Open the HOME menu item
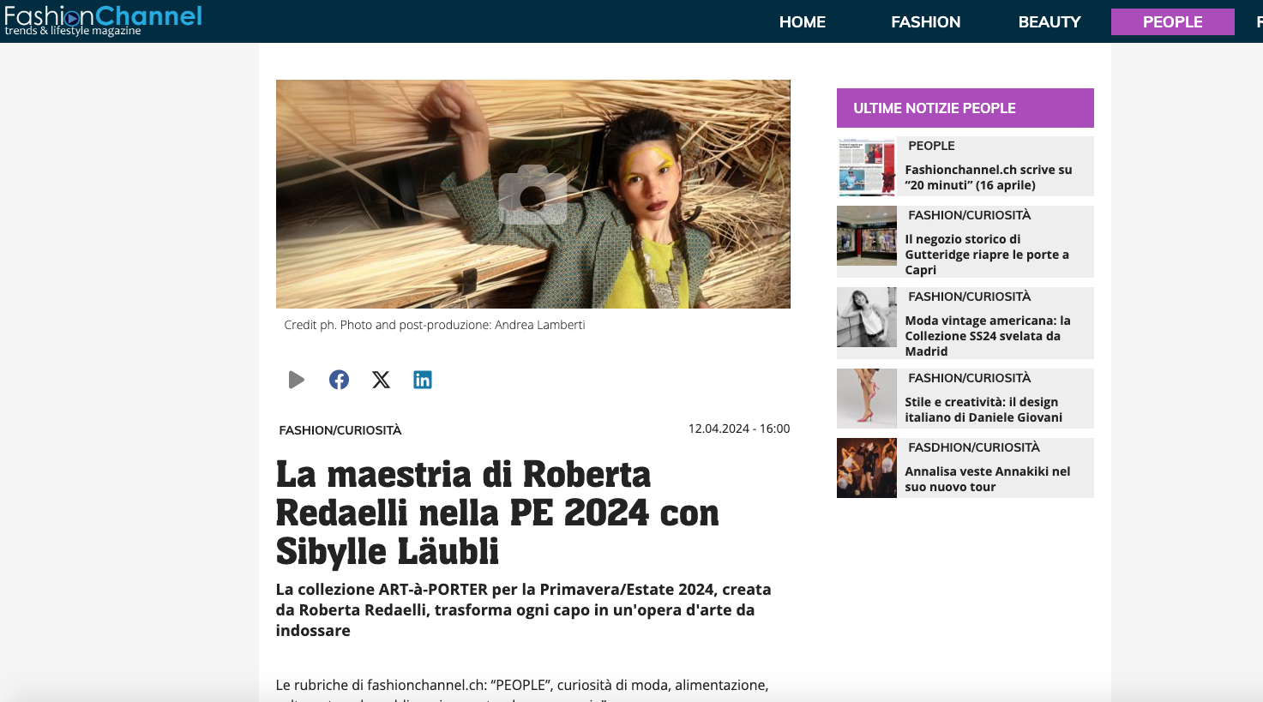Image resolution: width=1263 pixels, height=702 pixels. pos(803,22)
